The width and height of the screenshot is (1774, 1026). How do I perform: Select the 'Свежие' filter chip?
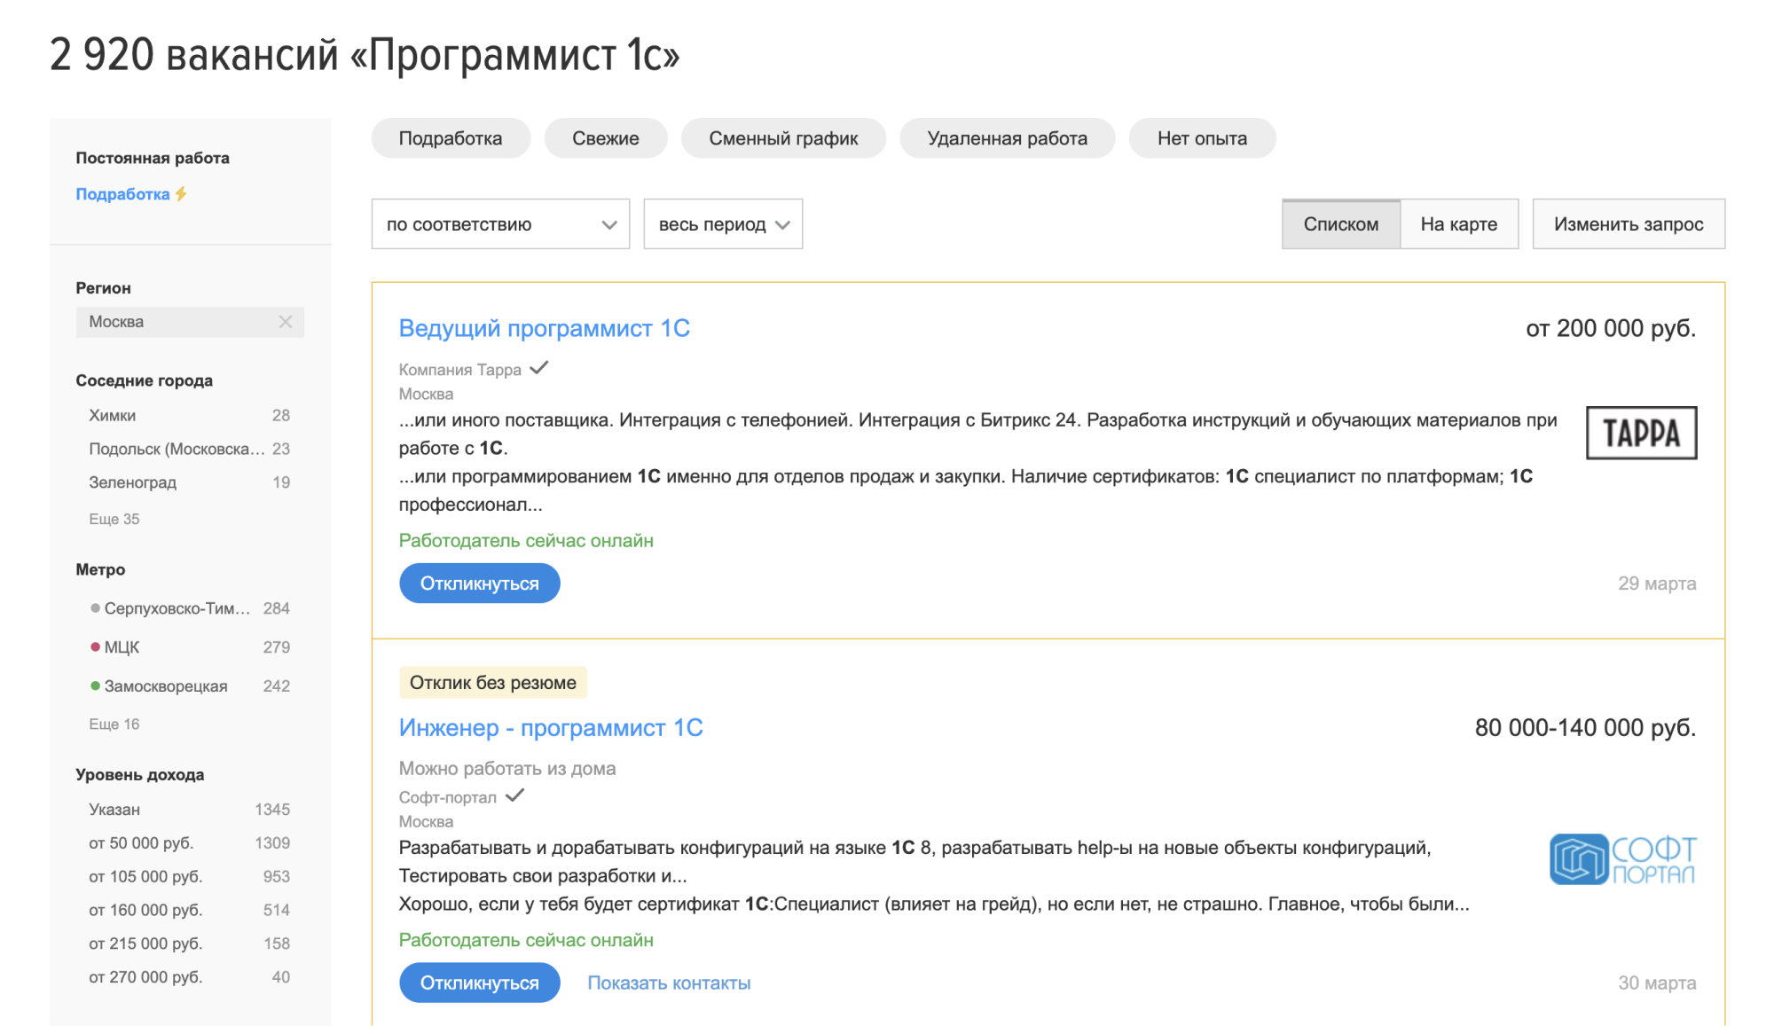tap(606, 138)
